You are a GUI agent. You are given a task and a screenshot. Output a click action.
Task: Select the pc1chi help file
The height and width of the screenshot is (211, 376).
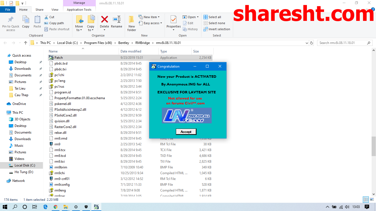(130, 75)
